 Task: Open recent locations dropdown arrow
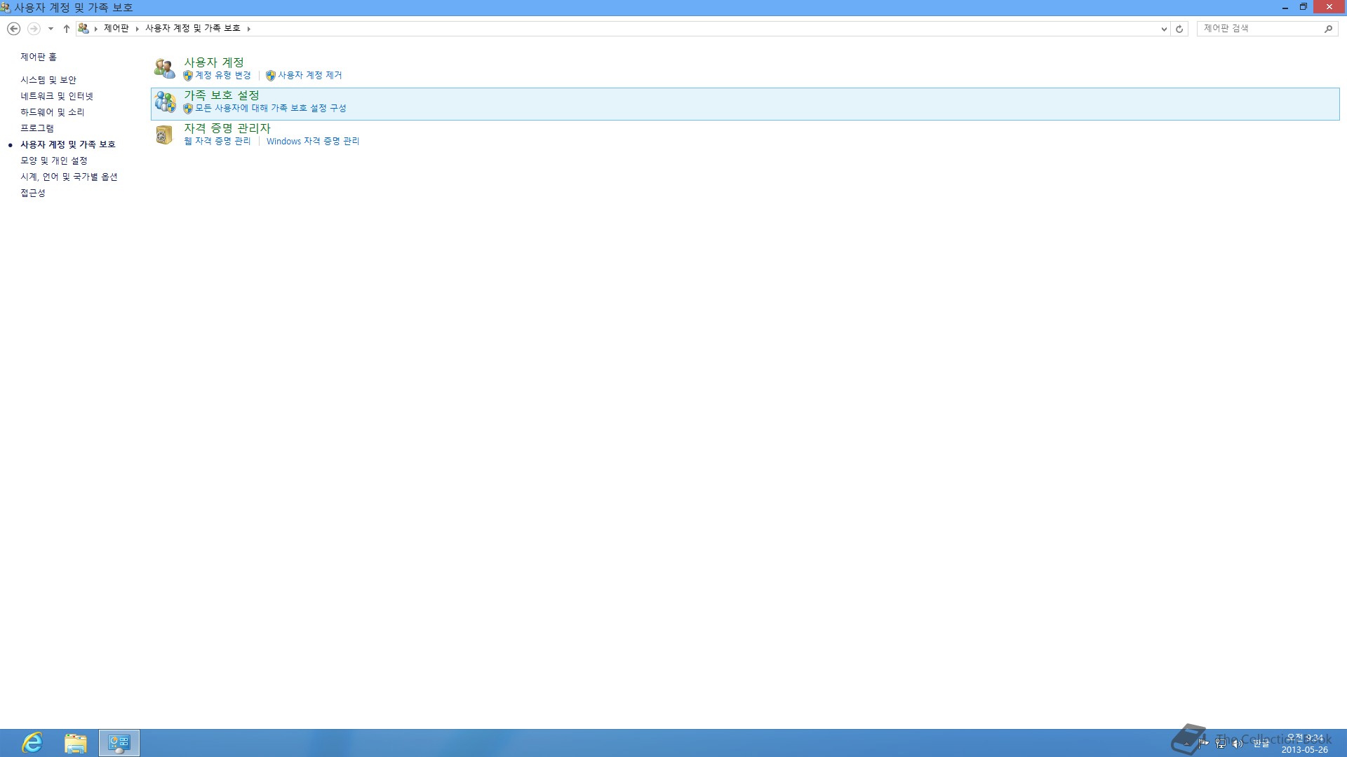pos(51,29)
